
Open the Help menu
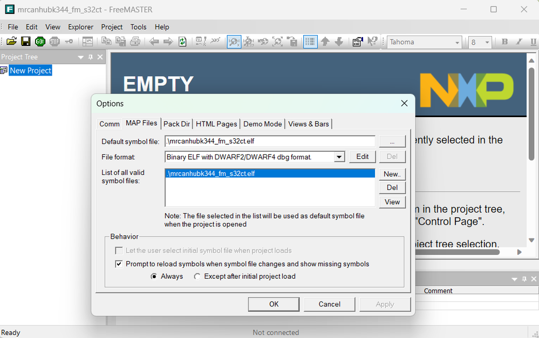click(x=161, y=27)
